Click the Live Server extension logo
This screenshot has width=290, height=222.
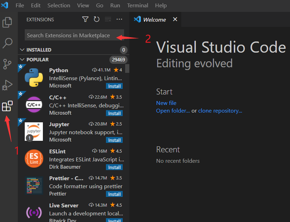pos(34,213)
